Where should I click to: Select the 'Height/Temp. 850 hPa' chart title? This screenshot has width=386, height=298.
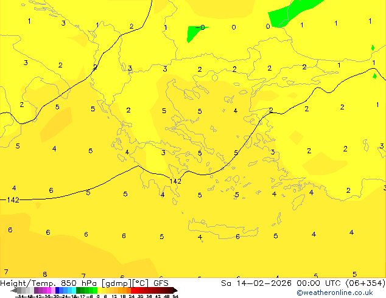[x=49, y=283]
